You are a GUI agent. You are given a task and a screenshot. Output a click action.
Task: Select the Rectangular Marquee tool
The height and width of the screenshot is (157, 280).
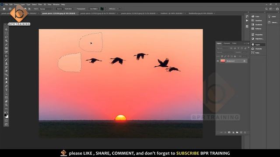click(6, 33)
